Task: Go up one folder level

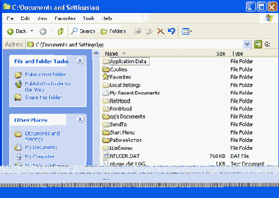Action: tap(61, 31)
